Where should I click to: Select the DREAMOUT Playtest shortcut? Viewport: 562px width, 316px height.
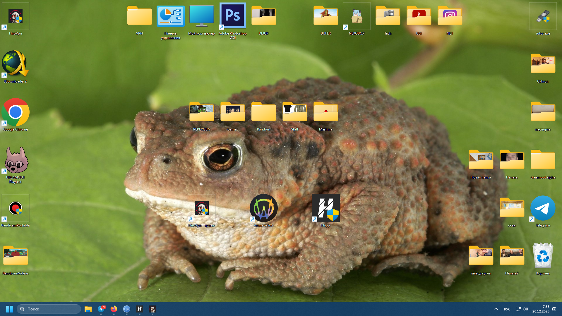click(16, 160)
